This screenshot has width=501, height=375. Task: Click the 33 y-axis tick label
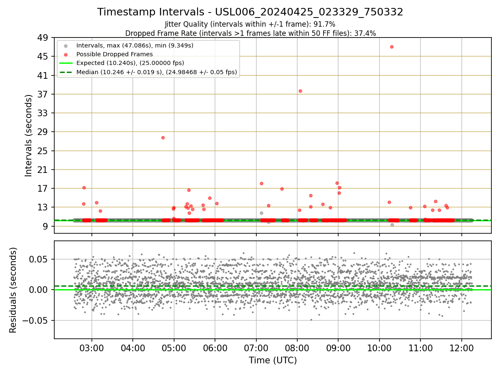(43, 113)
